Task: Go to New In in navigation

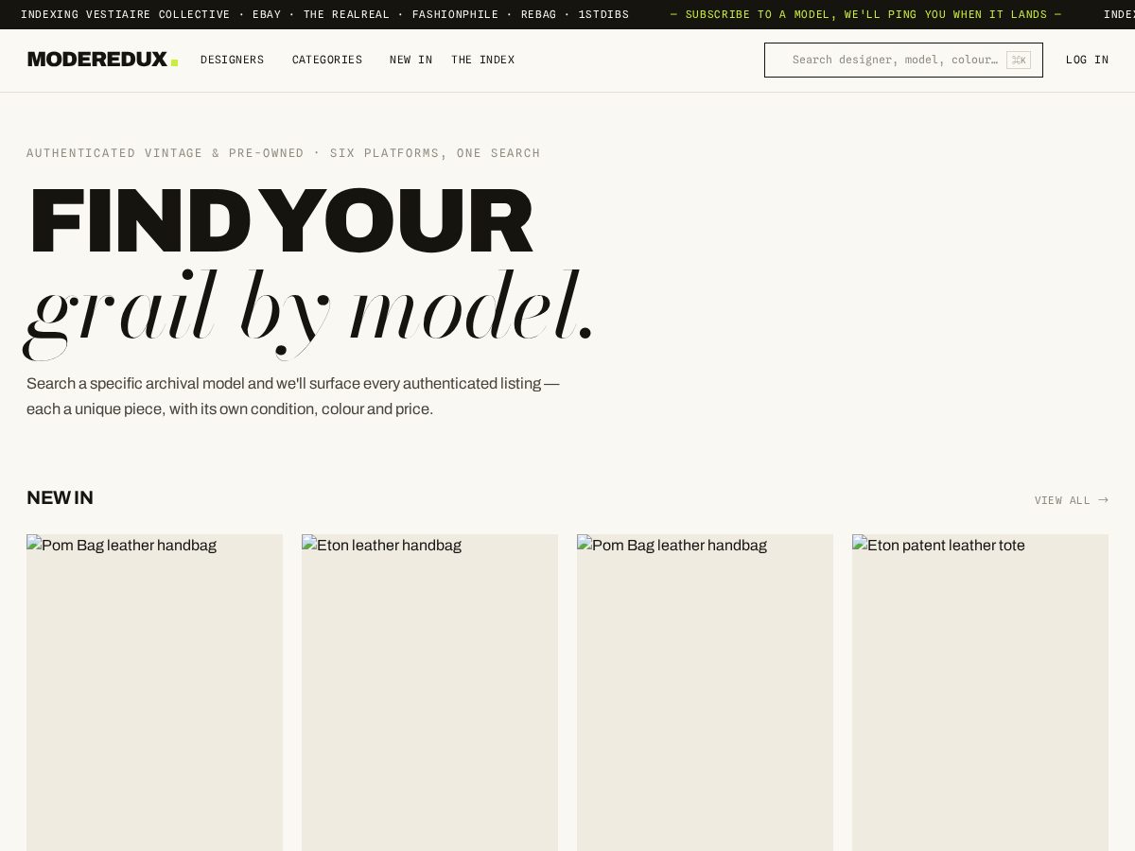Action: tap(410, 60)
